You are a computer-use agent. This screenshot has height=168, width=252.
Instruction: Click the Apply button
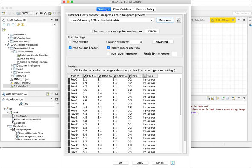pos(140,163)
